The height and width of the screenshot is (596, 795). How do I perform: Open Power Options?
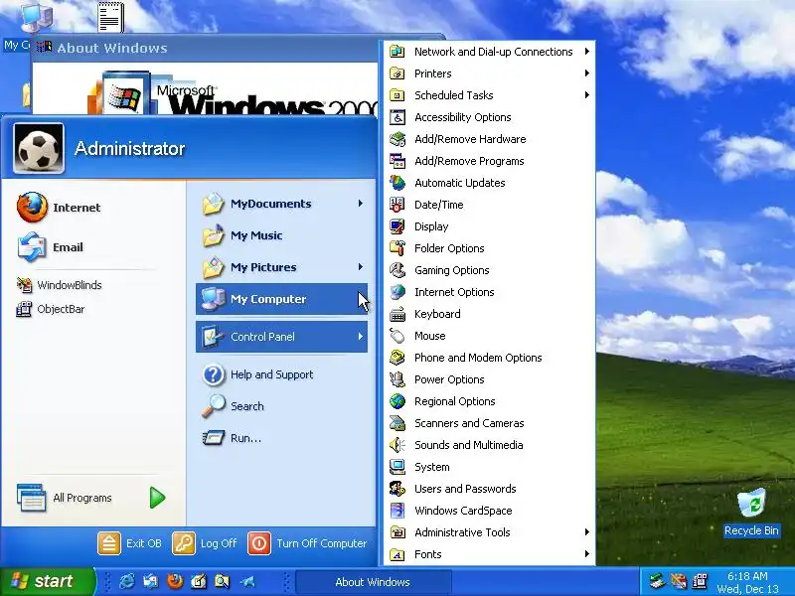coord(489,379)
